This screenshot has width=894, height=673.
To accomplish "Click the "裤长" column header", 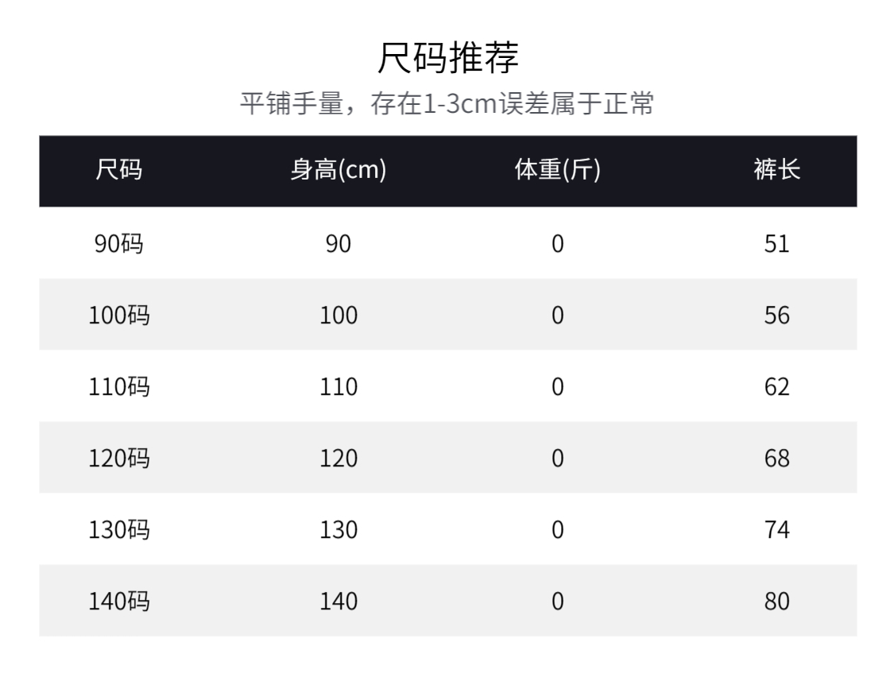I will [776, 171].
